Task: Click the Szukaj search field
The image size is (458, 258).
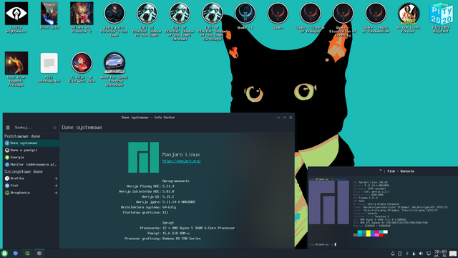Action: pyautogui.click(x=31, y=128)
